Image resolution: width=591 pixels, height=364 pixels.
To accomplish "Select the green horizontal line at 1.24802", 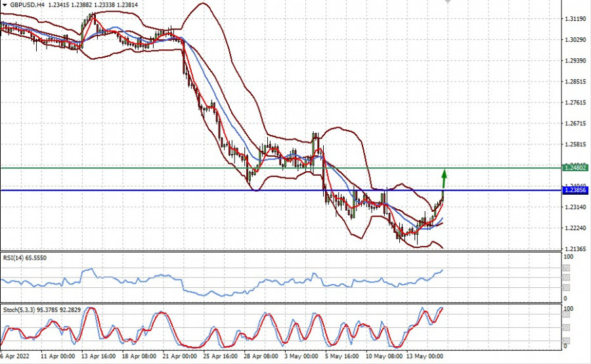I will click(281, 168).
